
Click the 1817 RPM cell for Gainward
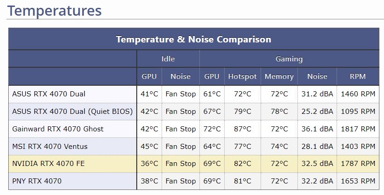[358, 129]
